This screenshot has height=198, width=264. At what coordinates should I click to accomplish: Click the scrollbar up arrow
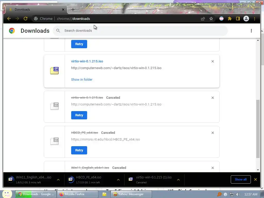point(258,40)
